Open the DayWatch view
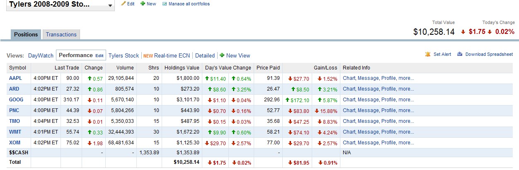Screen dimensions: 519x170 41,55
